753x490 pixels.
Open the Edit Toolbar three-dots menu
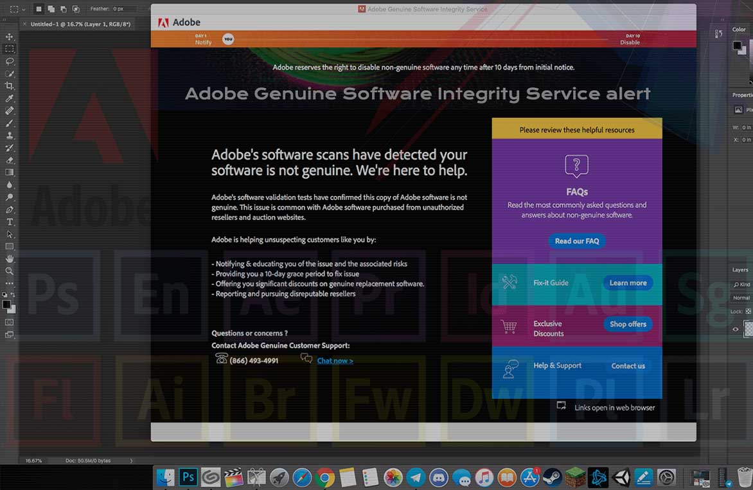9,283
